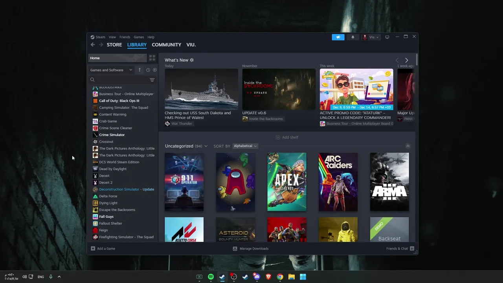The height and width of the screenshot is (283, 503).
Task: Show next What's New items with right arrow
Action: click(406, 60)
